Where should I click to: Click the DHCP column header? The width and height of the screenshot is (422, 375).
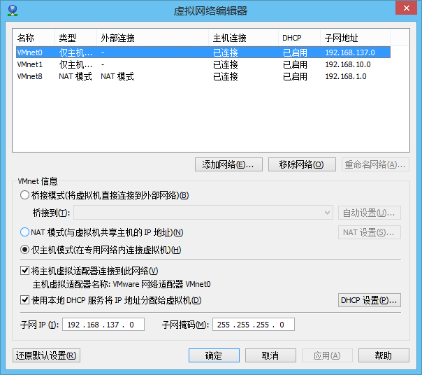tap(300, 38)
